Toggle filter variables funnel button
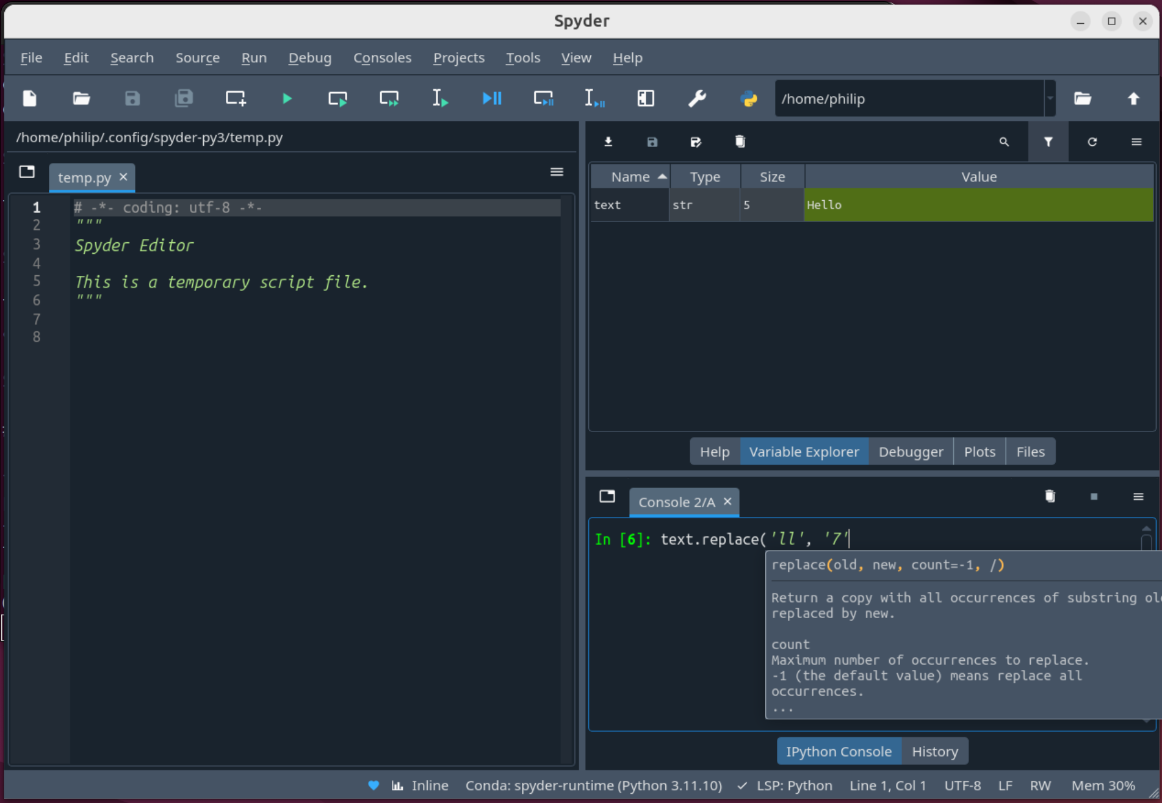Image resolution: width=1162 pixels, height=803 pixels. (1048, 142)
